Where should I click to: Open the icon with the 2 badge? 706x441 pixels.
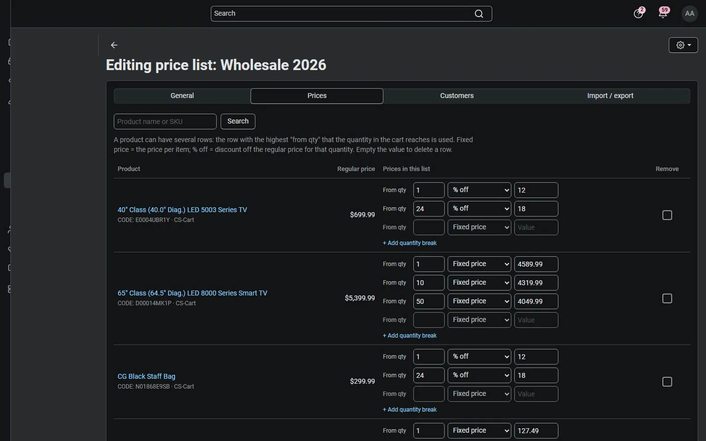[638, 13]
